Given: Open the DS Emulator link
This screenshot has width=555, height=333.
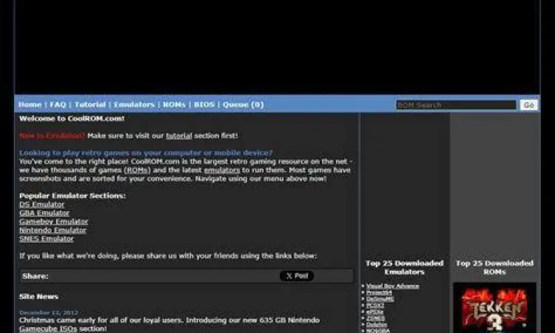Looking at the screenshot, I should point(41,204).
